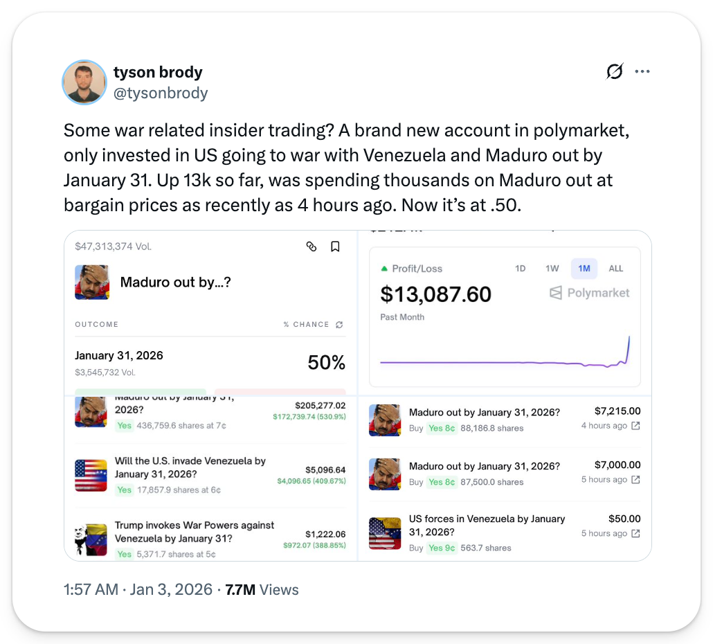
Task: Open the @tysonbrody handle link
Action: (x=161, y=93)
